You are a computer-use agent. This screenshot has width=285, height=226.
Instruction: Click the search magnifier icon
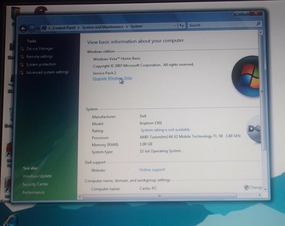click(258, 24)
